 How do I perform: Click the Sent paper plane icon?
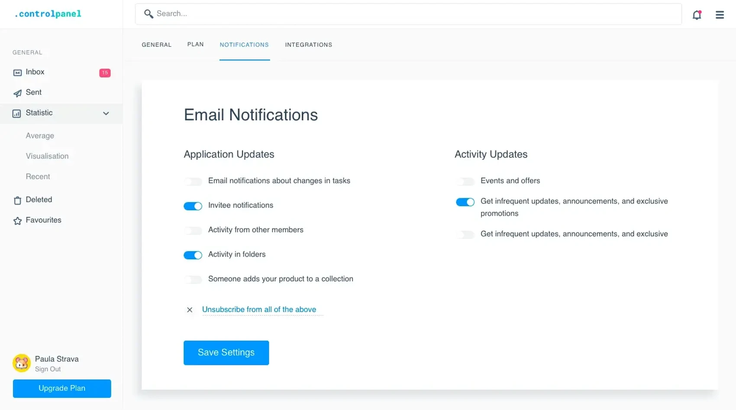click(17, 93)
